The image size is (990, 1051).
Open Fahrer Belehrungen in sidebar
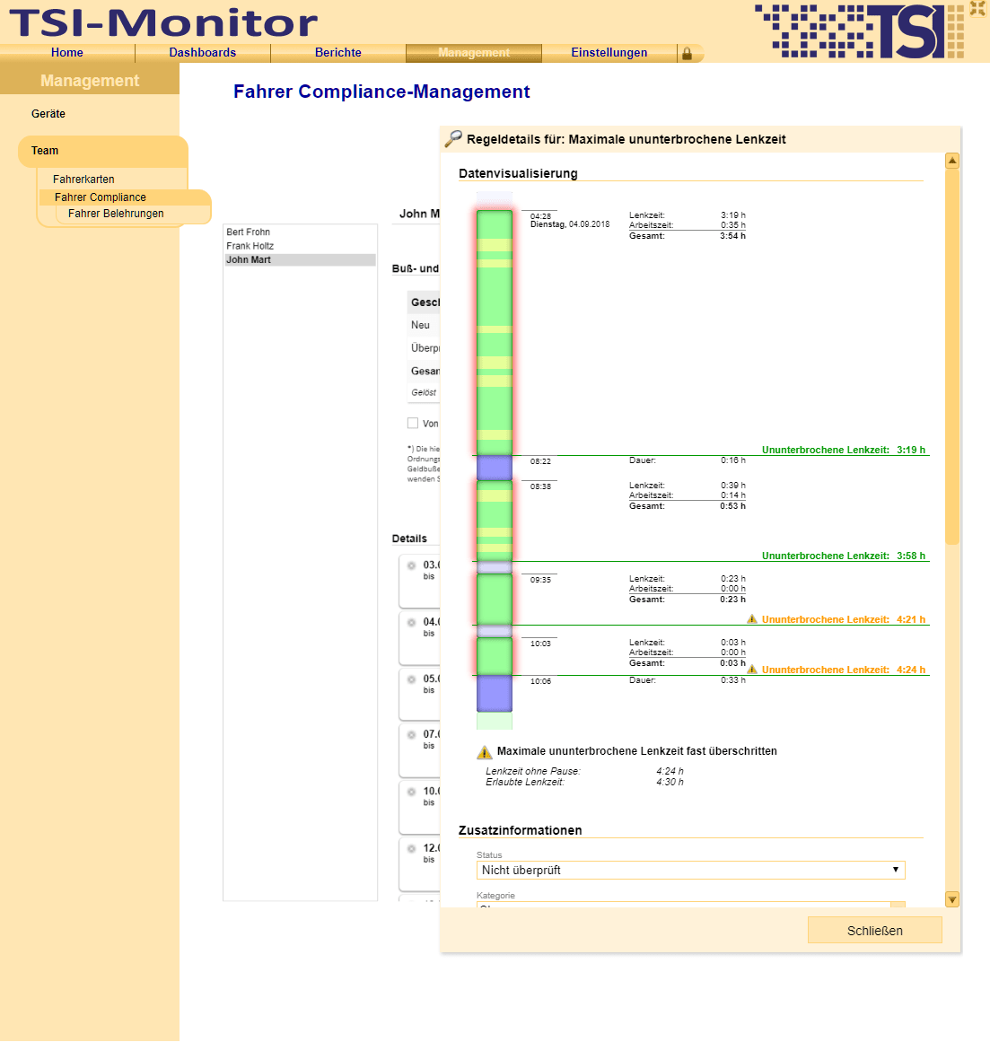116,213
